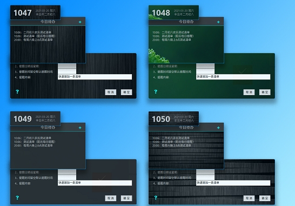Select the 阳历每日提醒 row in skin 1049
295x206 pixels.
pyautogui.click(x=35, y=142)
